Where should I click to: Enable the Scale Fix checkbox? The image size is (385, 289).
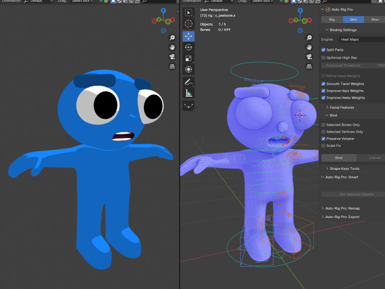[323, 146]
